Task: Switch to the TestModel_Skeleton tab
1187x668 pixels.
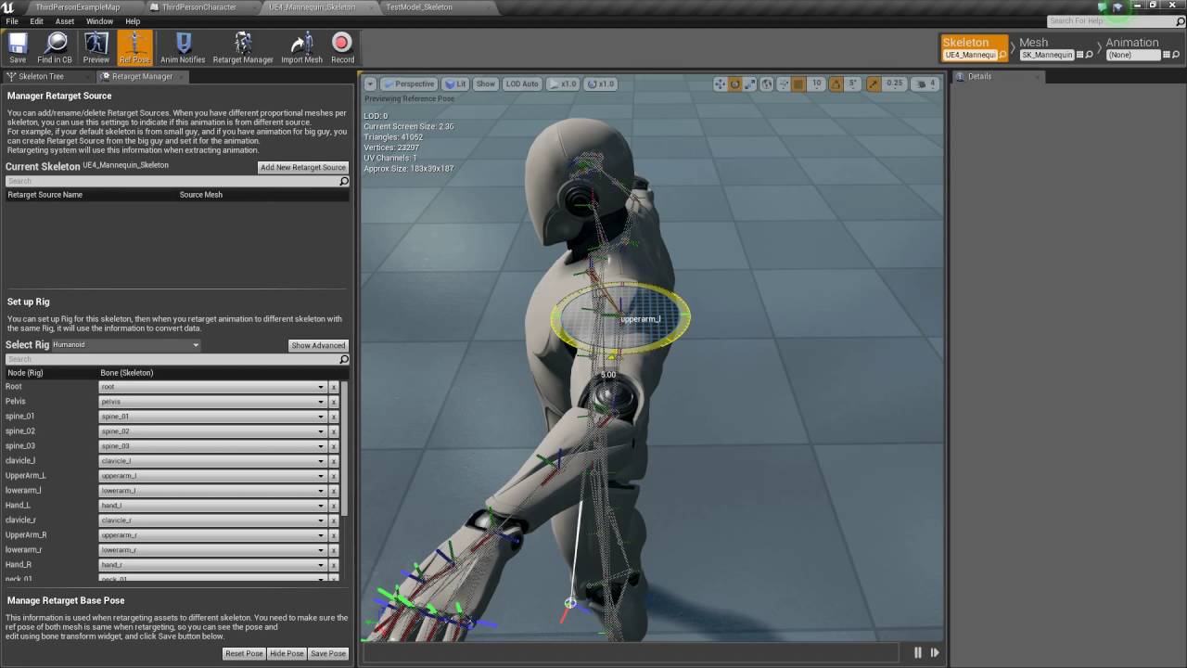Action: click(419, 7)
